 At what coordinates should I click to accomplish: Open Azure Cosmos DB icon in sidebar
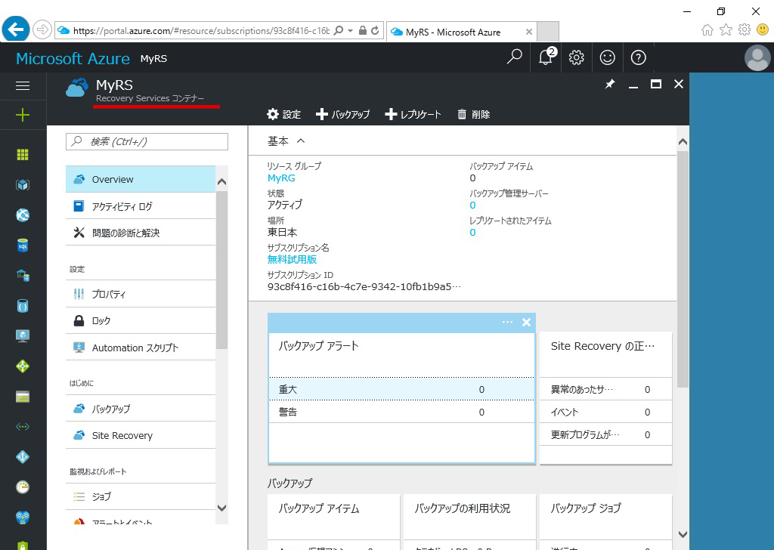point(23,306)
